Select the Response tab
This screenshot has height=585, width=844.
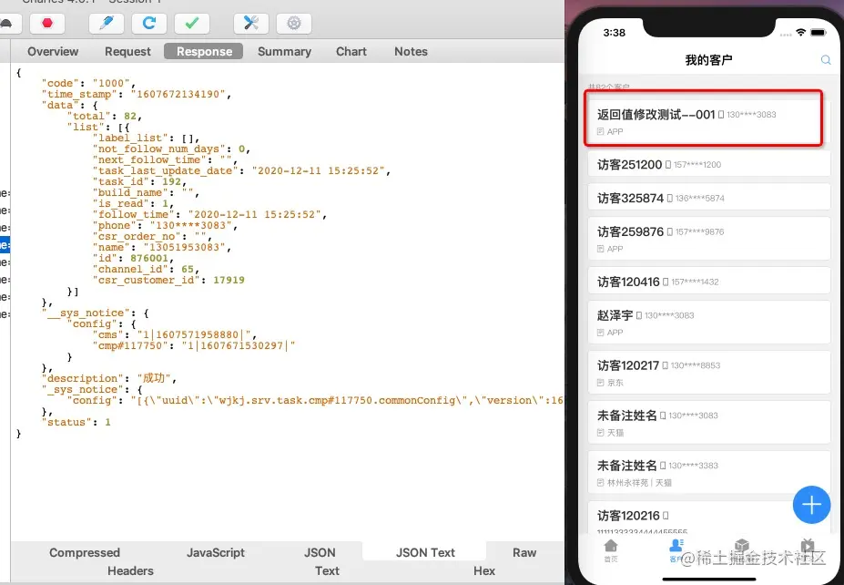(204, 52)
